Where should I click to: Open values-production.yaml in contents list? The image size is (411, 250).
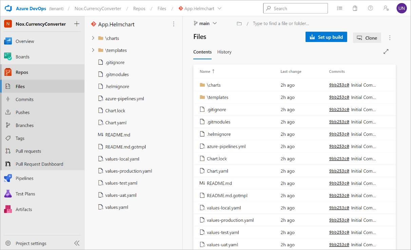(x=230, y=220)
